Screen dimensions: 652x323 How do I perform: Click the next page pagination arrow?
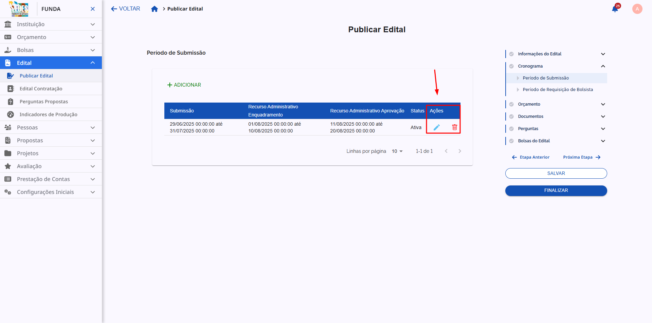tap(460, 151)
